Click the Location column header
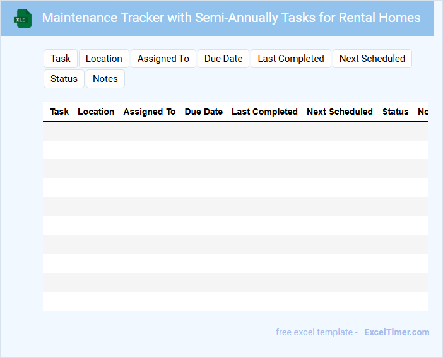 pyautogui.click(x=96, y=112)
